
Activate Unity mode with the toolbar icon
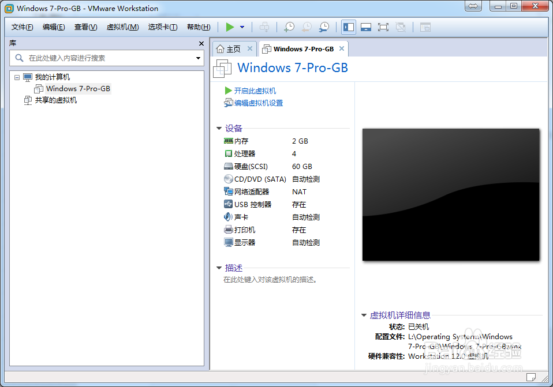tap(400, 27)
